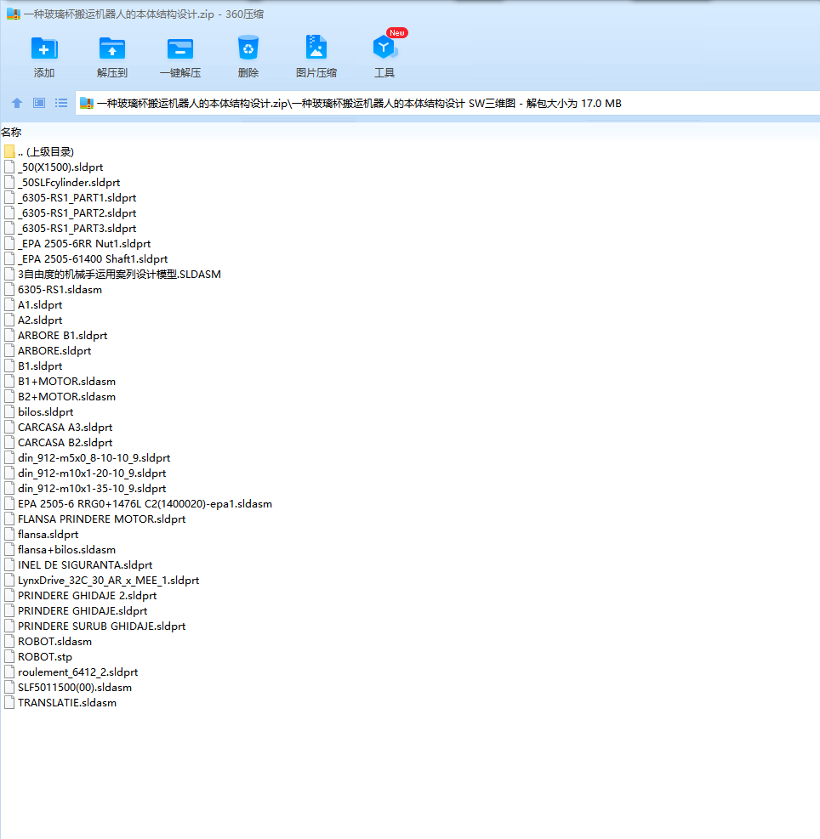This screenshot has width=820, height=839.
Task: Select file flansa.sldprt
Action: (x=48, y=535)
